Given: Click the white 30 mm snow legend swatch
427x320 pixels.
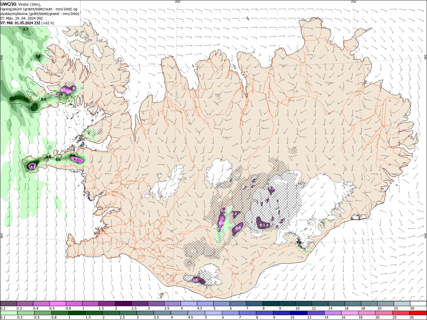Looking at the screenshot, I should coord(419,304).
